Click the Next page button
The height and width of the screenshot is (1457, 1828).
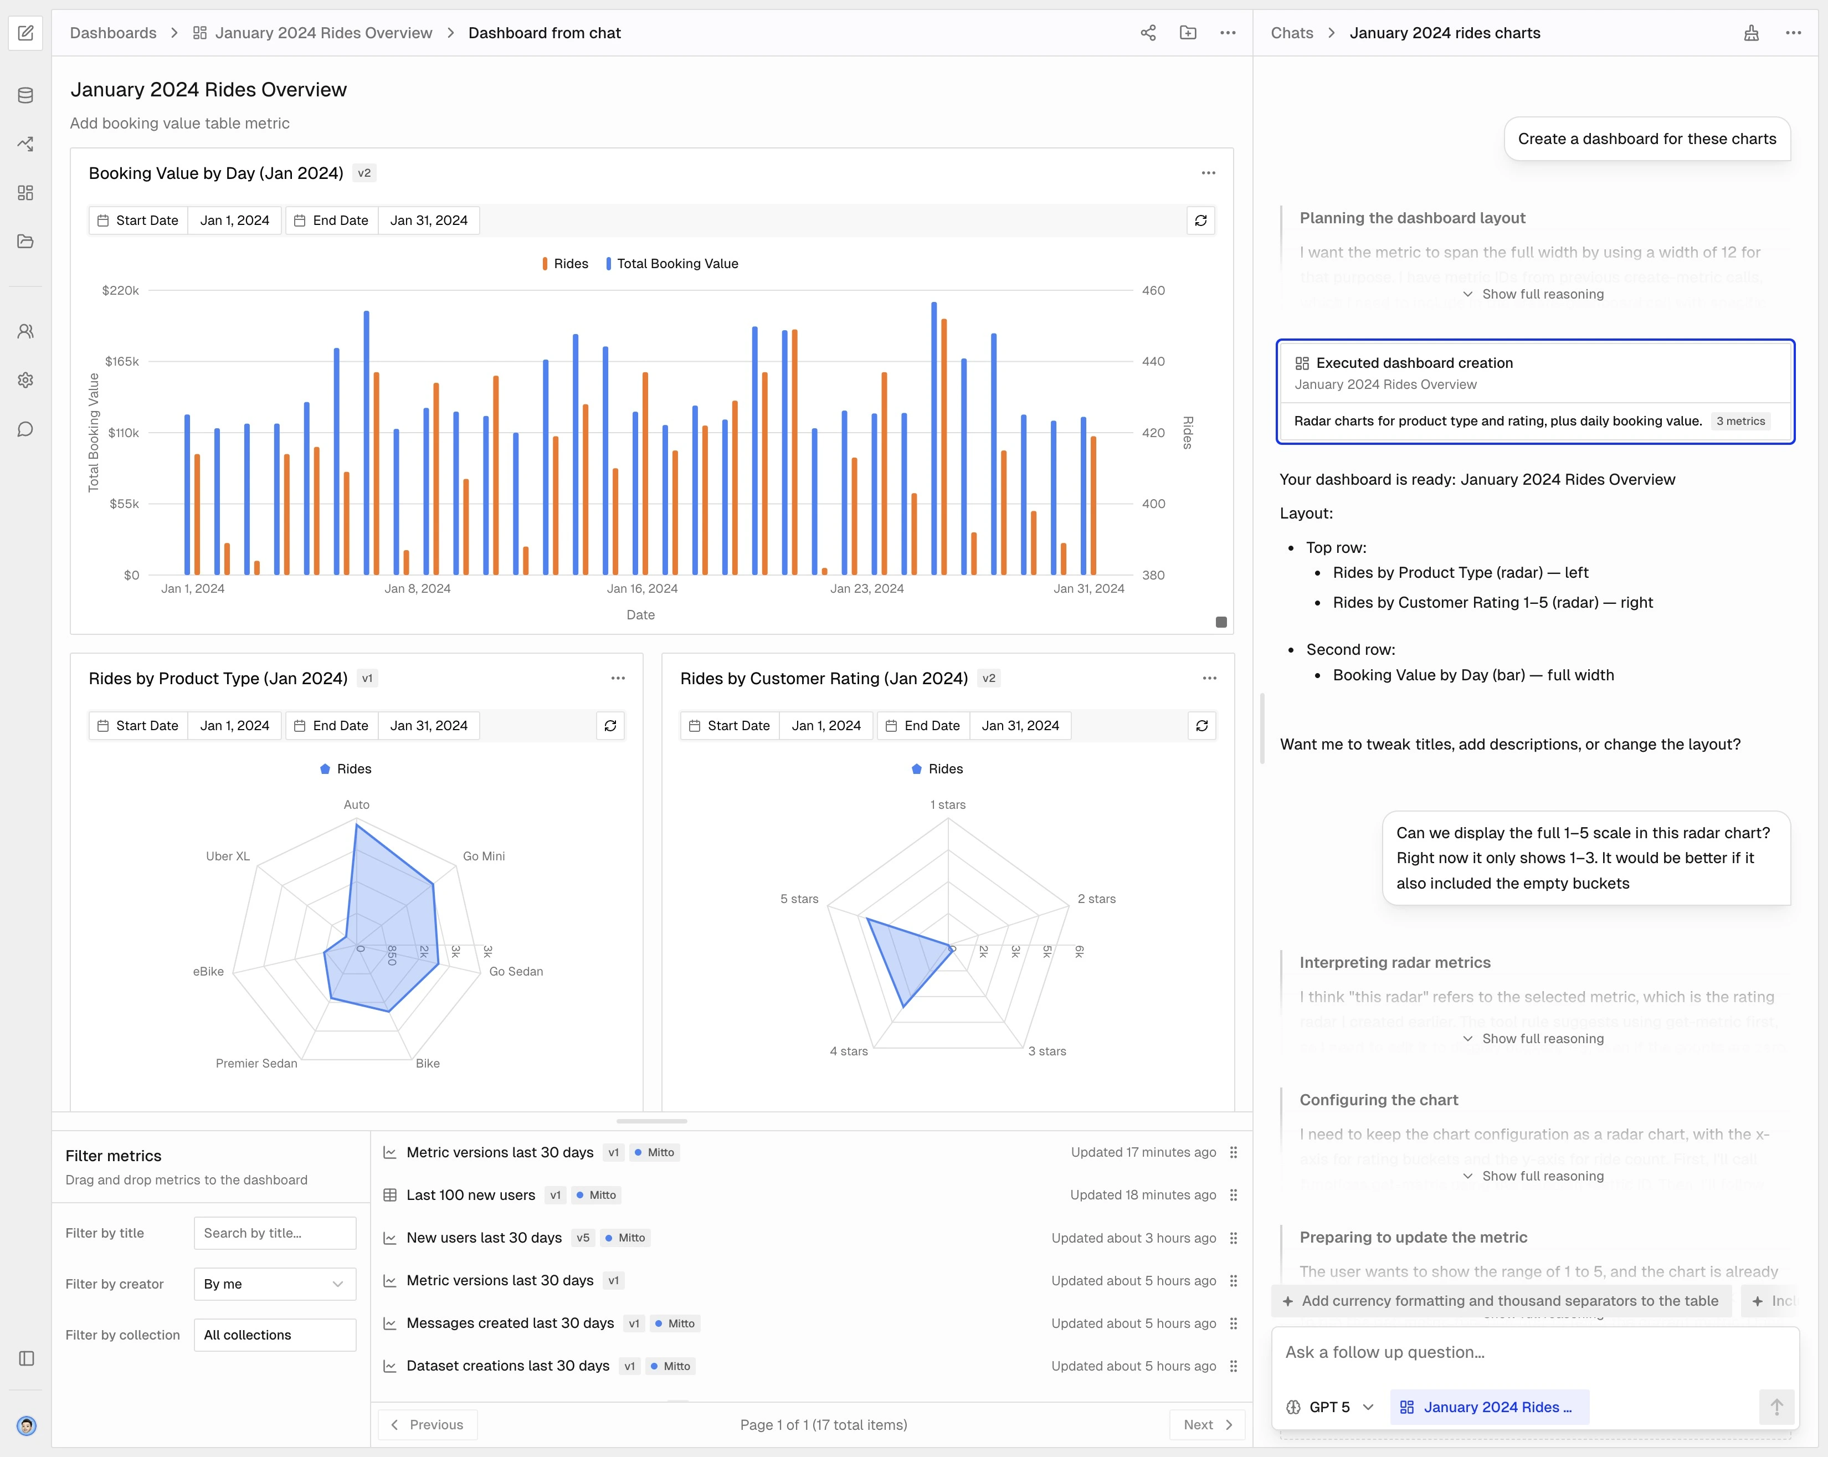1206,1425
